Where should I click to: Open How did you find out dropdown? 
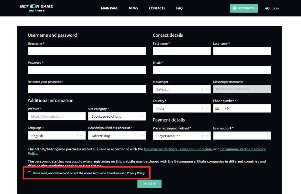point(117,136)
